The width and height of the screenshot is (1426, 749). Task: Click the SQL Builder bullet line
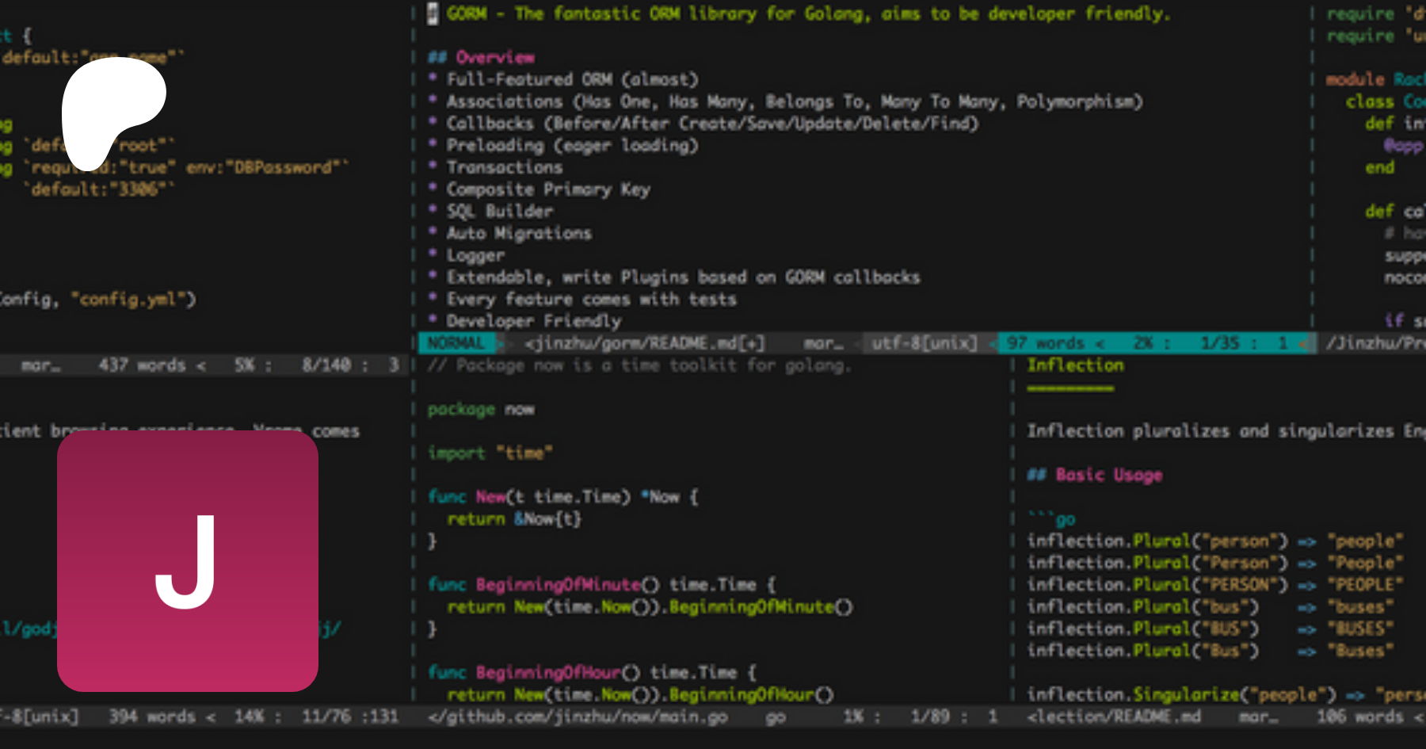pos(499,211)
